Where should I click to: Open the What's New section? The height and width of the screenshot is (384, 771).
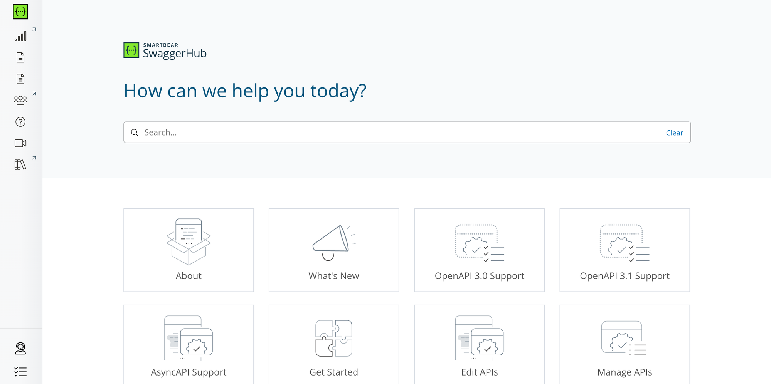coord(333,250)
